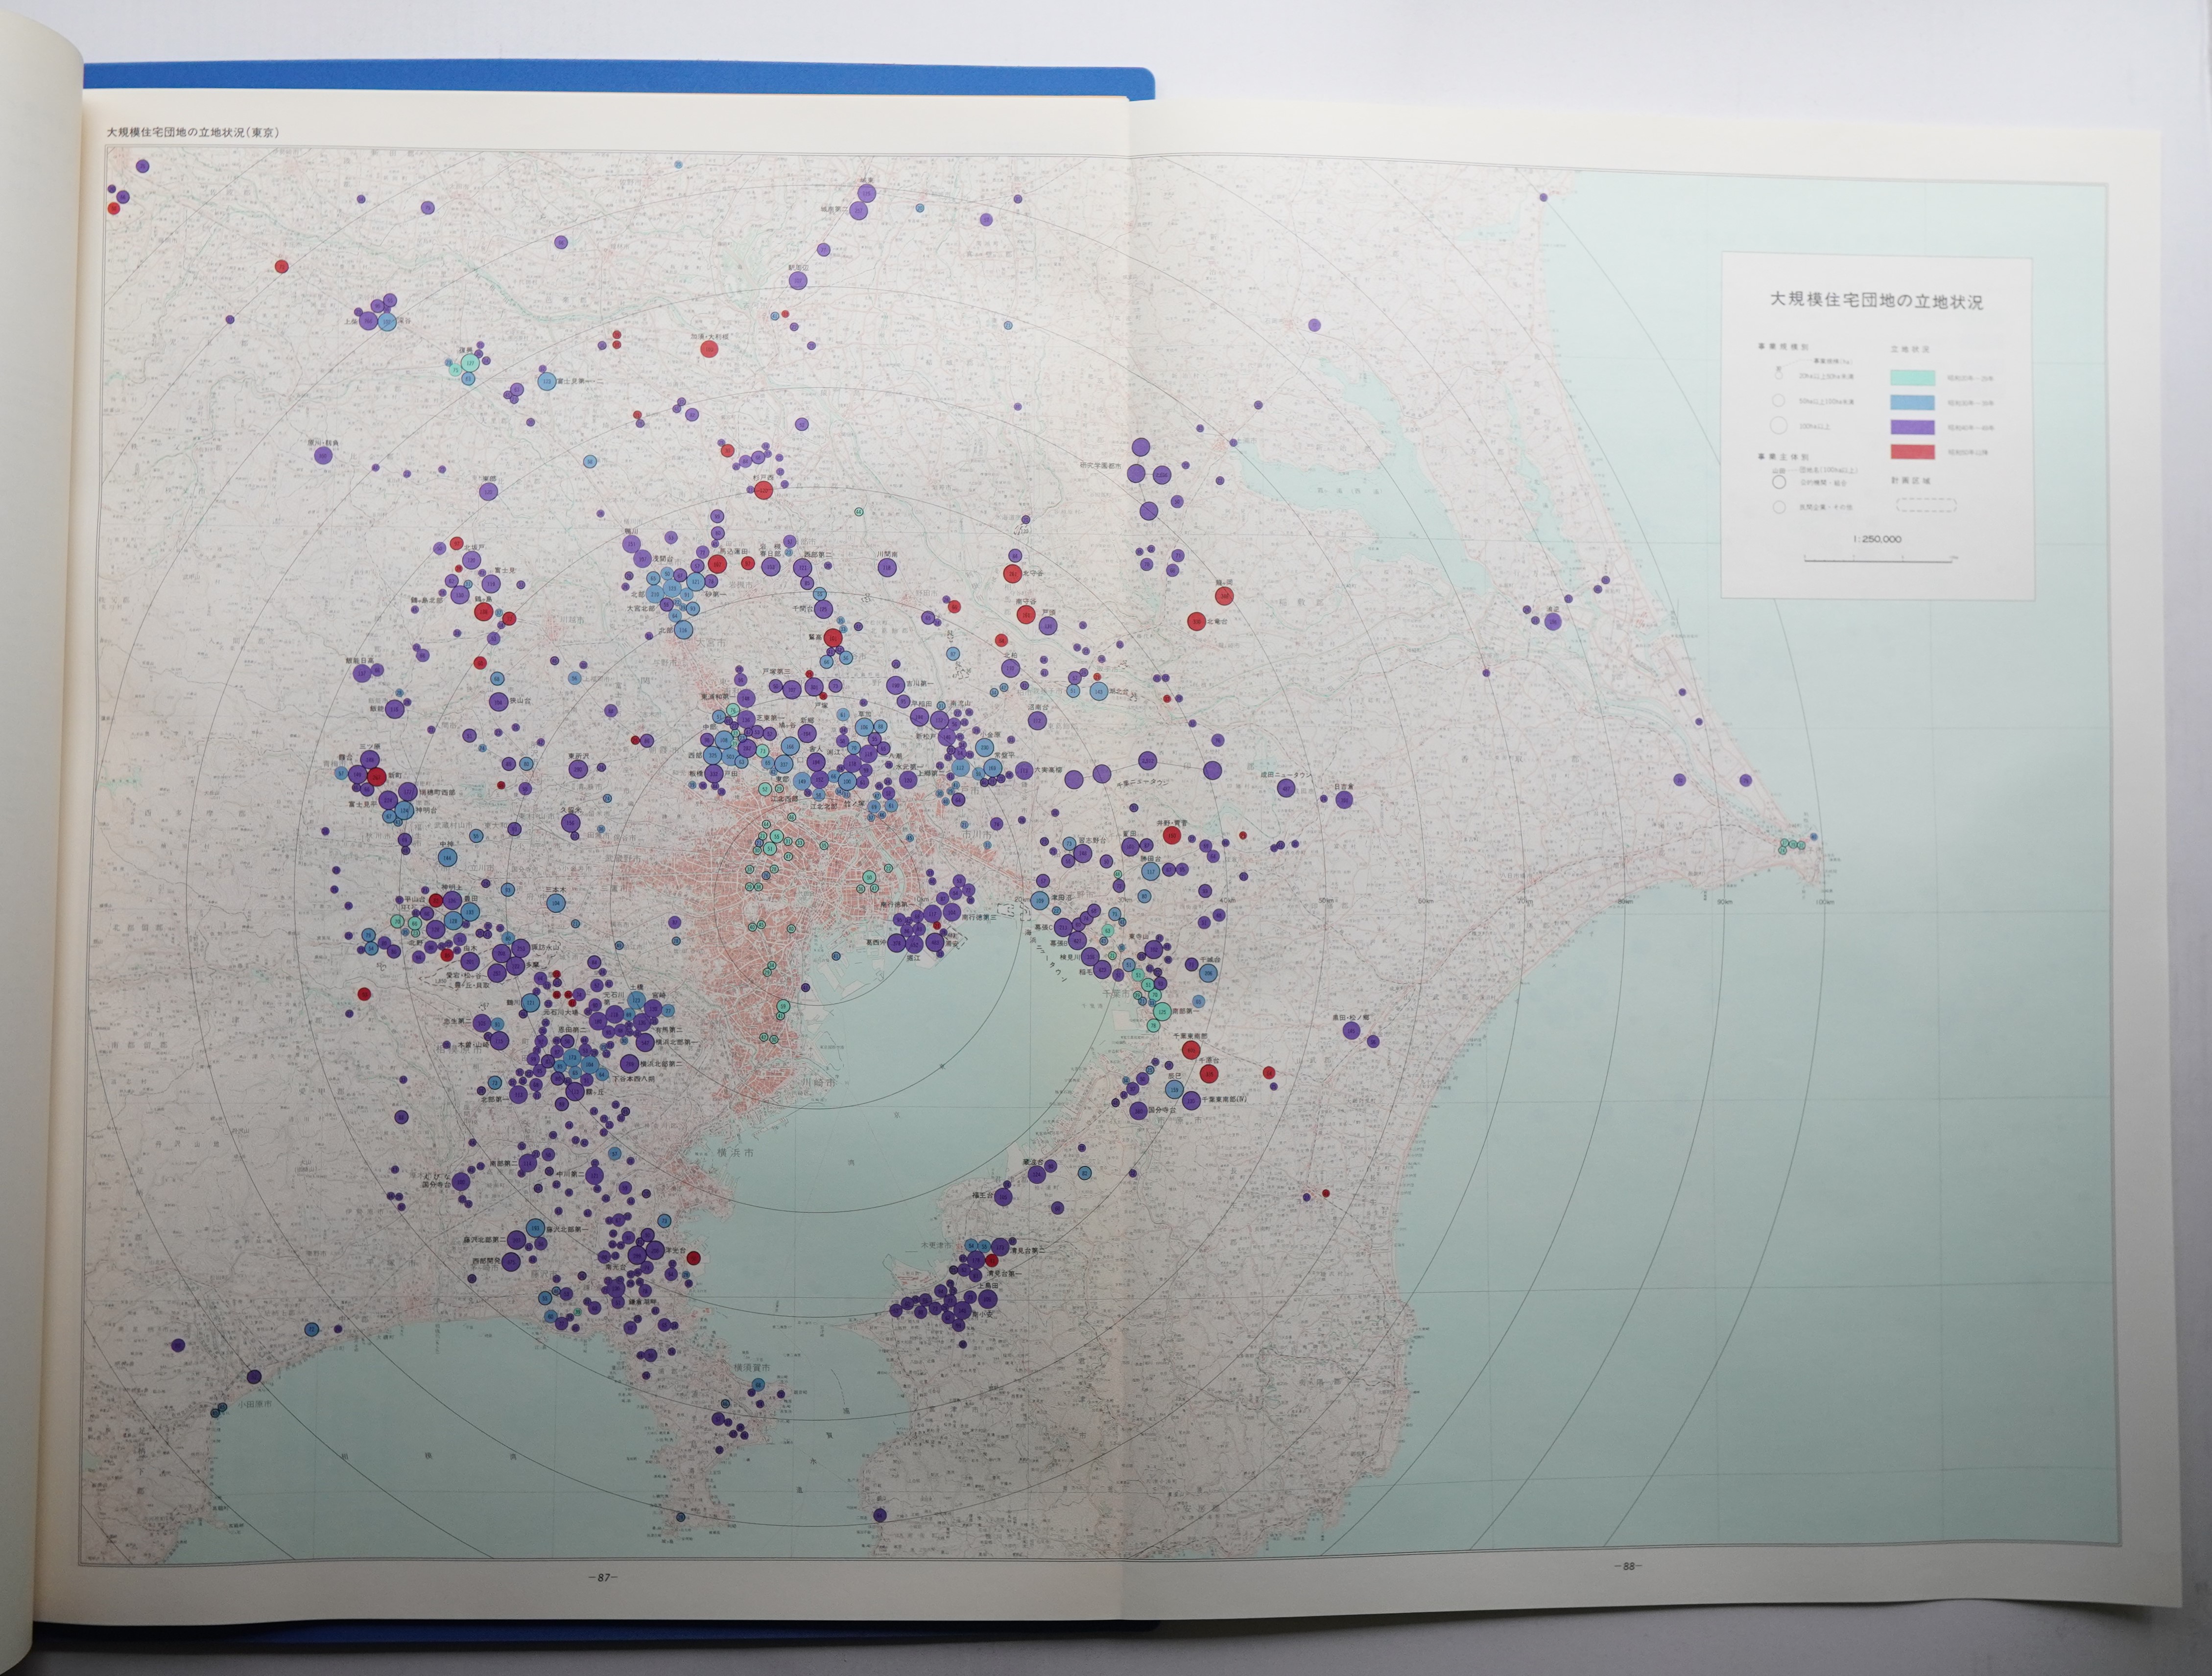Viewport: 2212px width, 1676px height.
Task: Click the bold-outlined 公的機関 legend circle
Action: [1779, 482]
